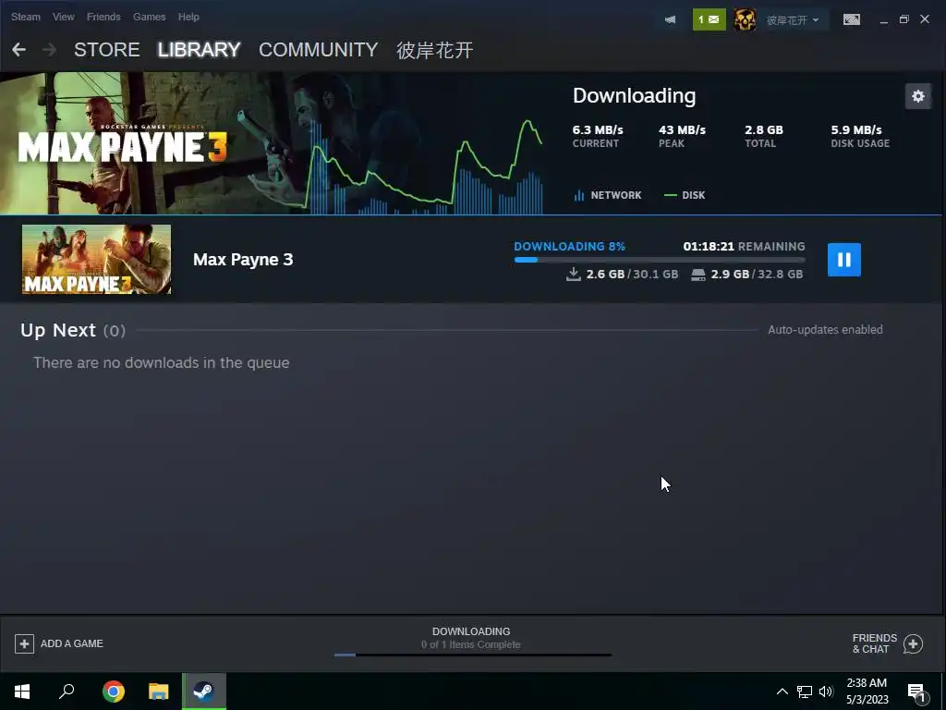This screenshot has height=710, width=946.
Task: Click 01:18:21 REMAINING text
Action: tap(744, 246)
